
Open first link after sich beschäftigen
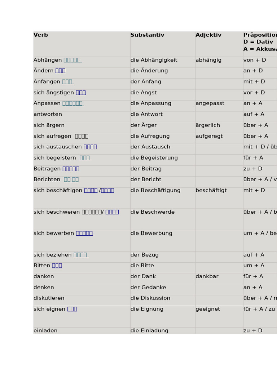pos(91,190)
